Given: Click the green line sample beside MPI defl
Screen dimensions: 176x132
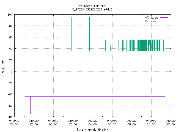Looking at the screenshot, I should tap(164, 21).
